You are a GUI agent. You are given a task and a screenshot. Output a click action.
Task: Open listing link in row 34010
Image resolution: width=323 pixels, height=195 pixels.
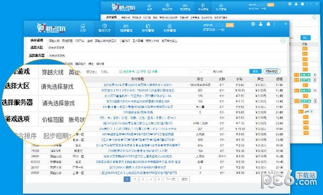(138, 156)
